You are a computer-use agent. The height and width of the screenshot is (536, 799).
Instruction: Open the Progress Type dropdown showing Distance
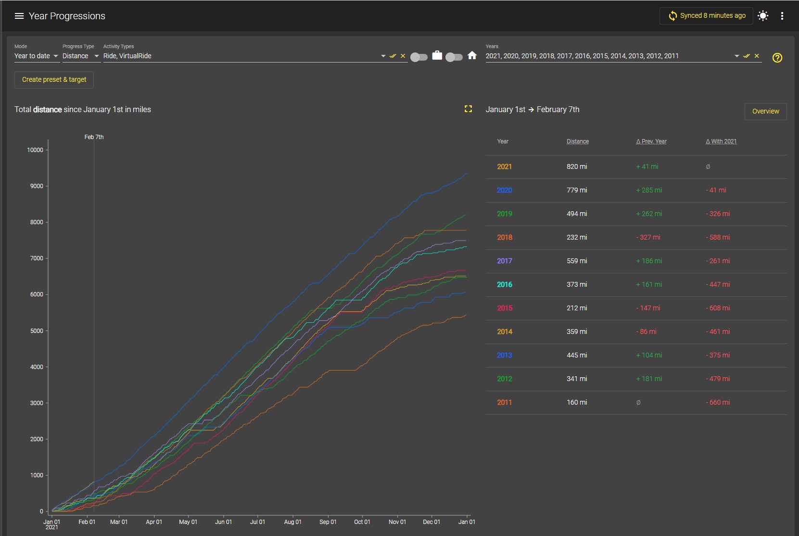(x=81, y=56)
